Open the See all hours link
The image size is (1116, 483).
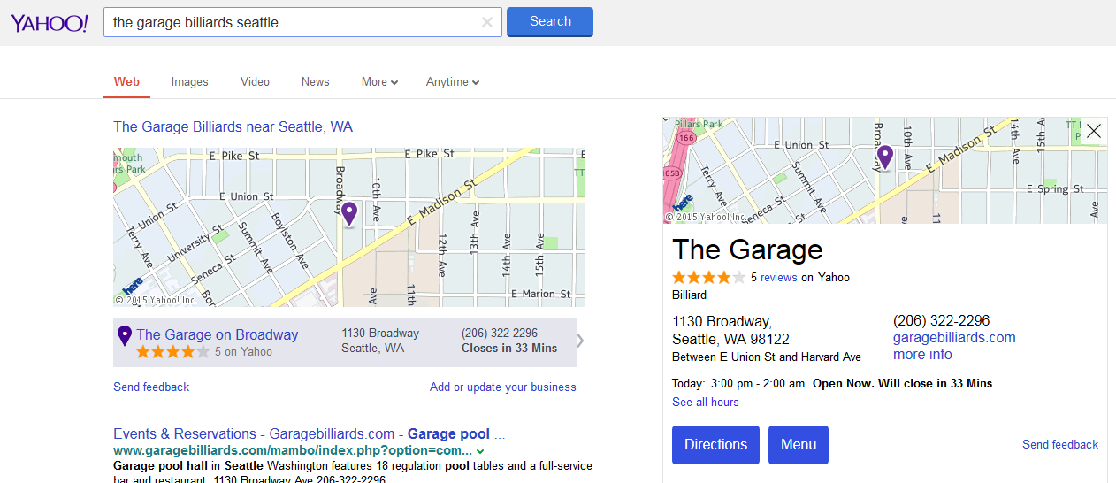coord(705,402)
